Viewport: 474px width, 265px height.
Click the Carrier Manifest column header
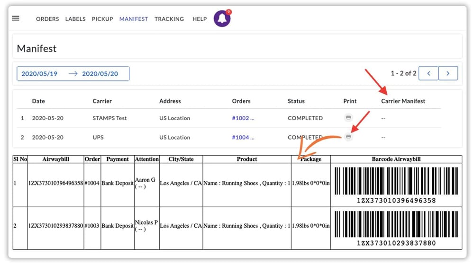click(x=403, y=101)
